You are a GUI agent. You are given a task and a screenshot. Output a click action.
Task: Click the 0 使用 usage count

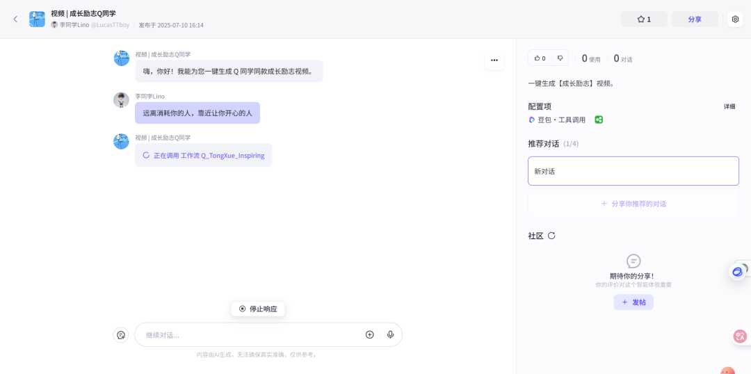[590, 58]
